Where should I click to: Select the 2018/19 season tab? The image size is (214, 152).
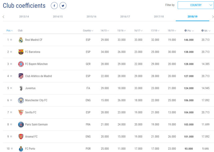(192, 16)
